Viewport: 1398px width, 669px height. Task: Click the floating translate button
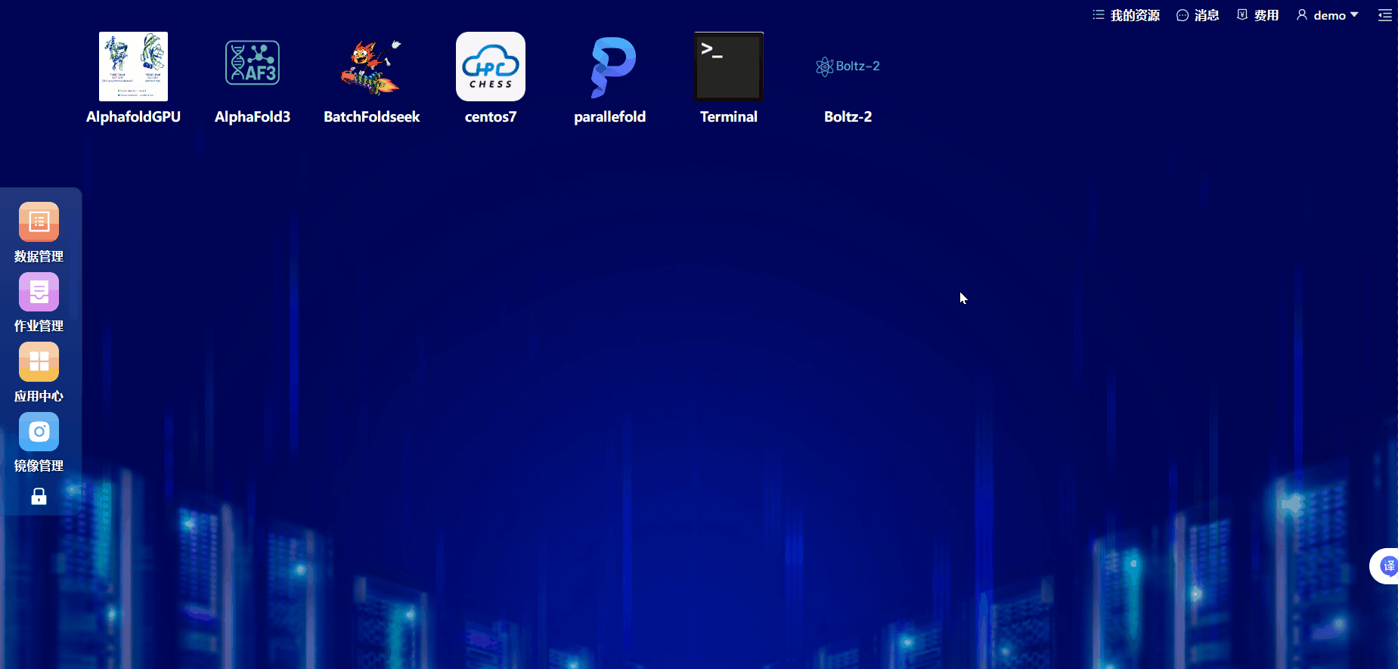(x=1386, y=565)
